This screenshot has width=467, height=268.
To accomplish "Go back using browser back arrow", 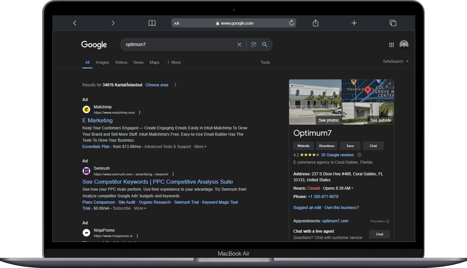I will coord(75,23).
